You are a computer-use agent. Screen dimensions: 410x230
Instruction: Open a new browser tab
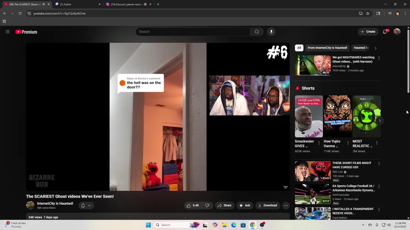158,4
